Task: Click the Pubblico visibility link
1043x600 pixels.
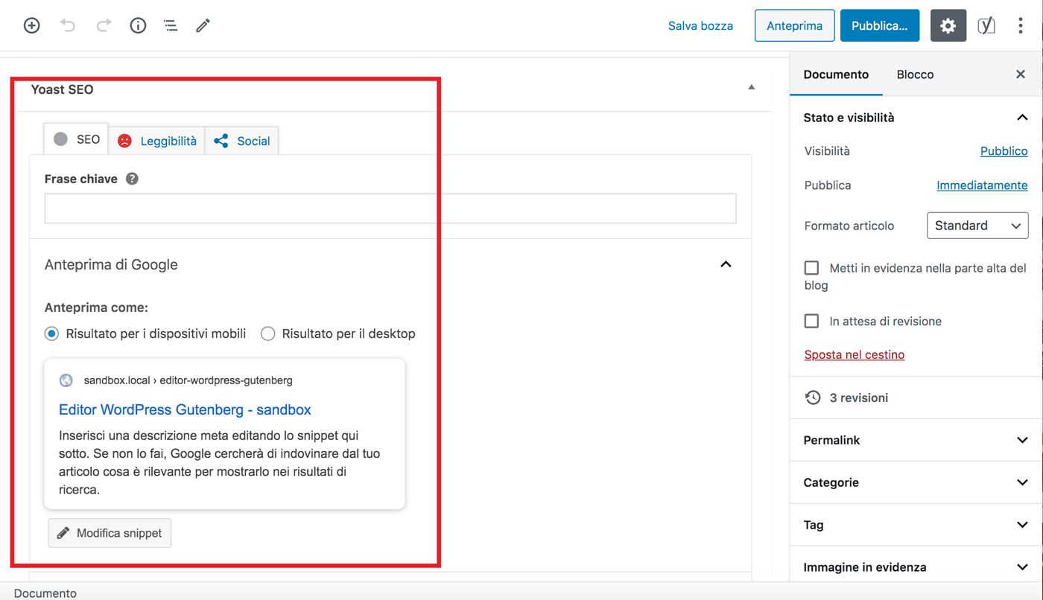Action: 1004,151
